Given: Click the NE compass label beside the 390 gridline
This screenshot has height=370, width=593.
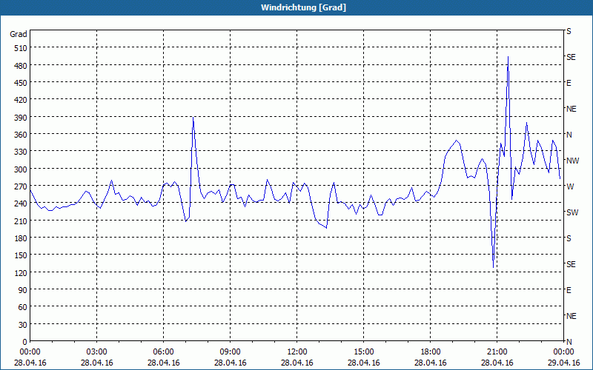Looking at the screenshot, I should point(571,109).
